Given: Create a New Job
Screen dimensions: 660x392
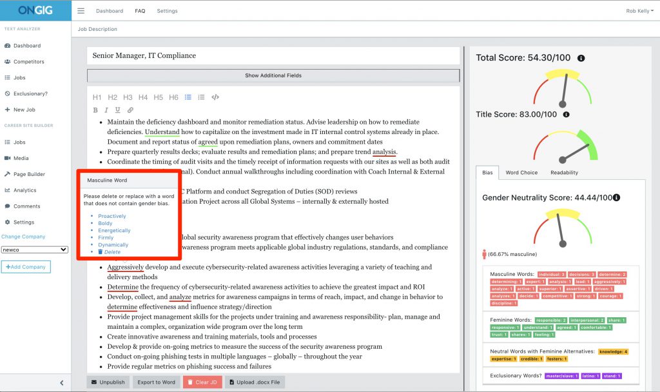Looking at the screenshot, I should [20, 110].
